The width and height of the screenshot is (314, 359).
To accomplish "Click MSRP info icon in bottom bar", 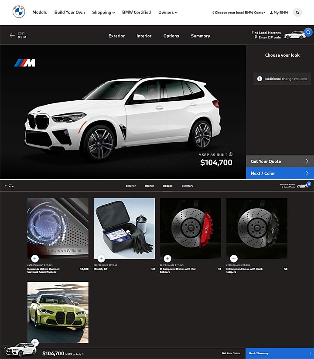I will click(x=82, y=354).
